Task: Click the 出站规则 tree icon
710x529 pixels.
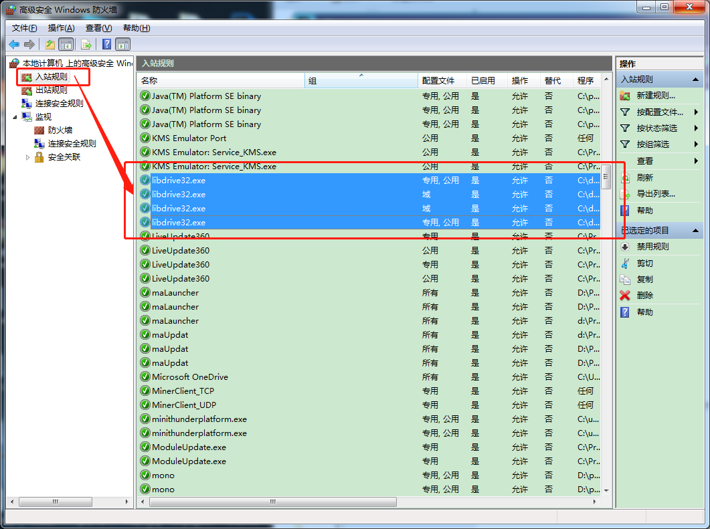Action: coord(27,90)
